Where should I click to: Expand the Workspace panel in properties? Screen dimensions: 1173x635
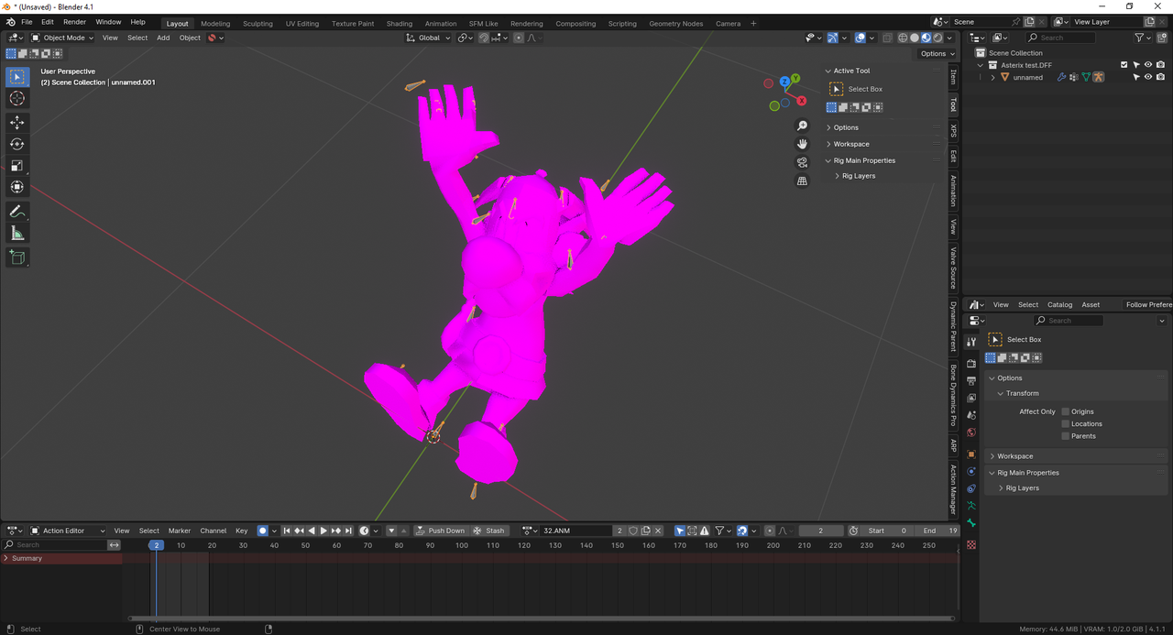coord(1014,456)
